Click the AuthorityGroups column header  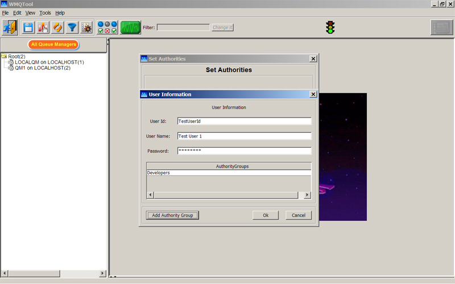point(229,166)
